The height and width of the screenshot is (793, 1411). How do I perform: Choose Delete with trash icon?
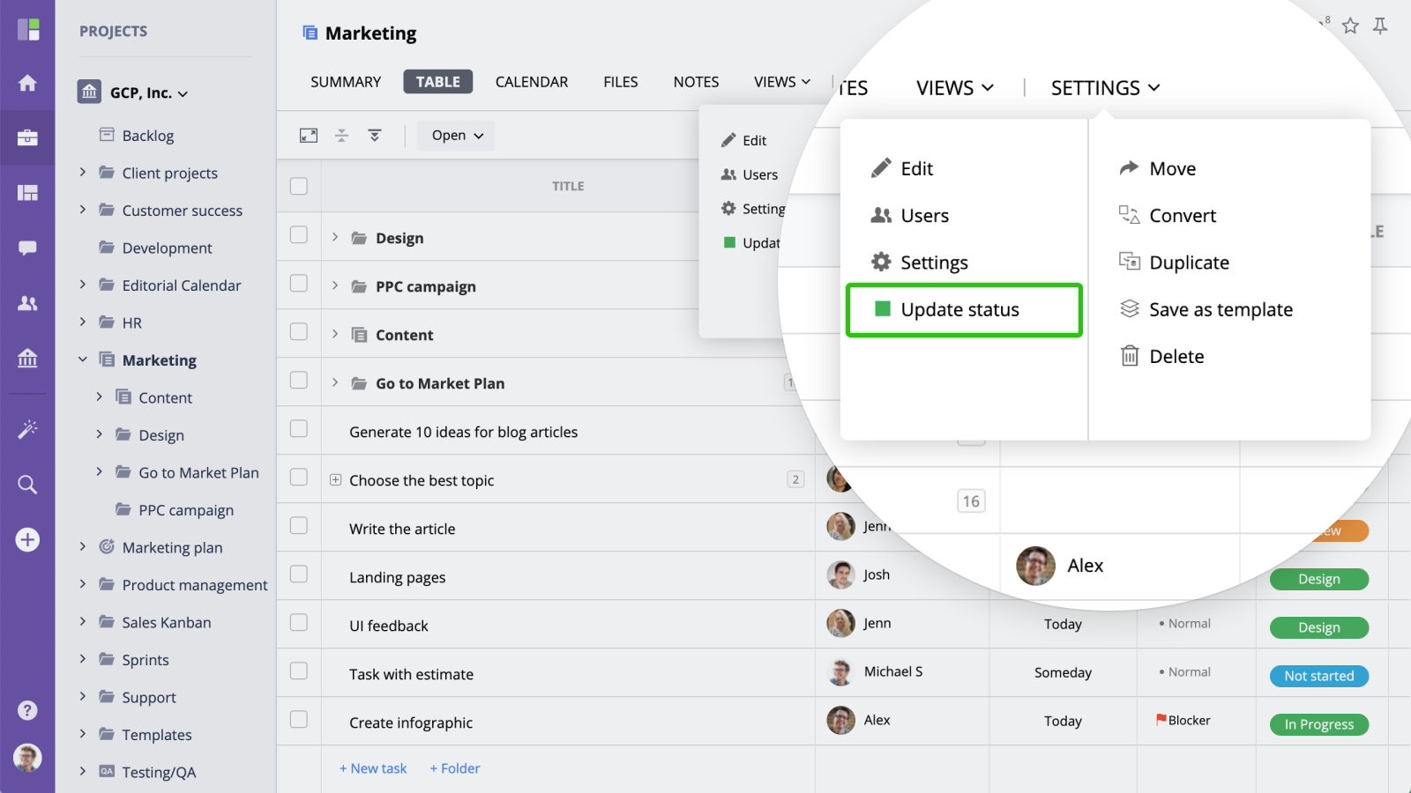tap(1161, 356)
